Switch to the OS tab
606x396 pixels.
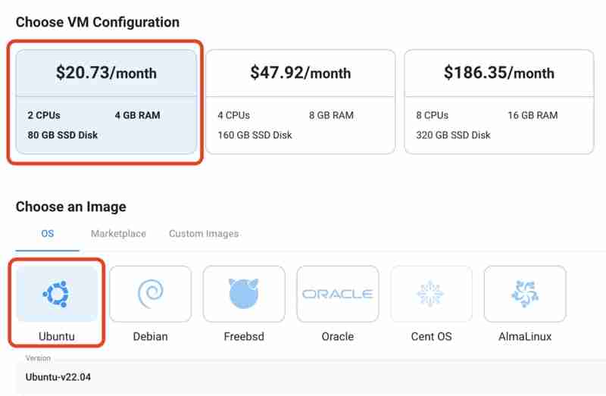pos(47,234)
